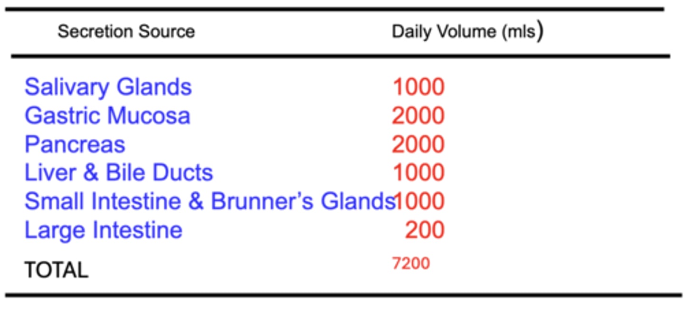Click the divider line below the headers
The width and height of the screenshot is (684, 313).
pyautogui.click(x=340, y=57)
